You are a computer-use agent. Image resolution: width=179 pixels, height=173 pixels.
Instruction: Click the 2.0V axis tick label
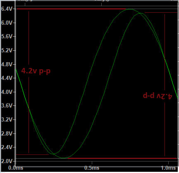pos(7,161)
